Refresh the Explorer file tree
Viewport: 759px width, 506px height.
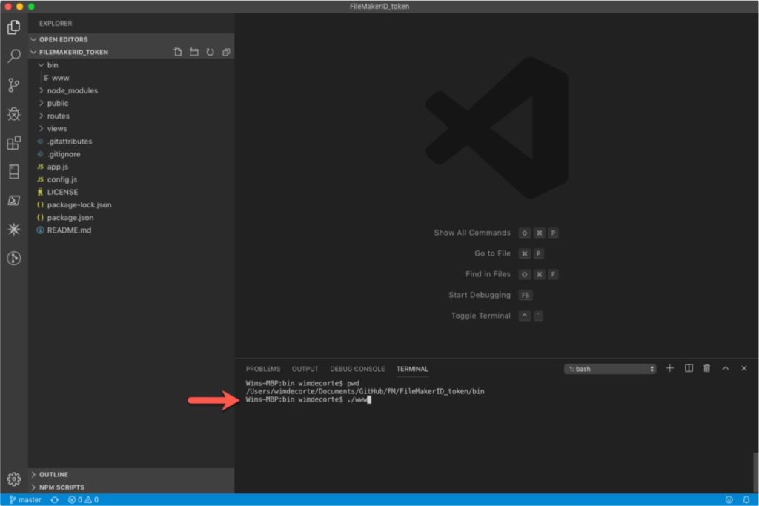click(210, 52)
